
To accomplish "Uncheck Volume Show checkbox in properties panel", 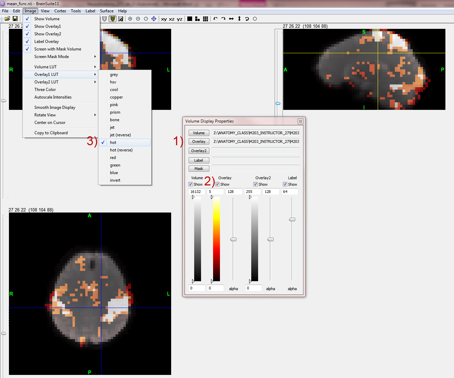I will 190,184.
